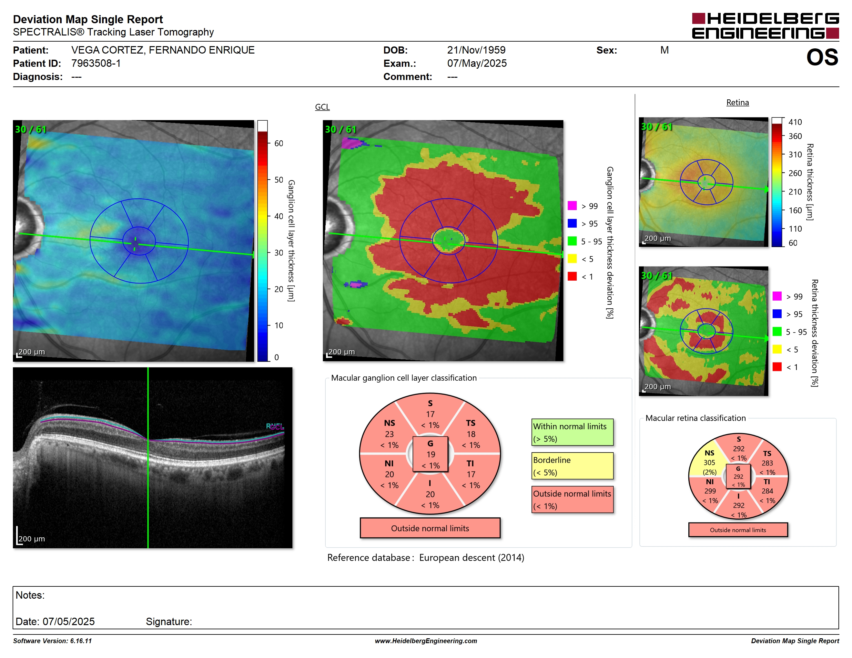
Task: Click the retina thickness color scale bar
Action: [777, 182]
